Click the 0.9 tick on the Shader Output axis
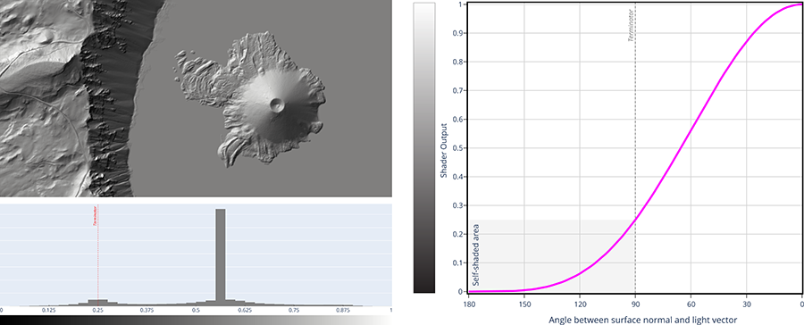This screenshot has width=804, height=325. coord(459,33)
